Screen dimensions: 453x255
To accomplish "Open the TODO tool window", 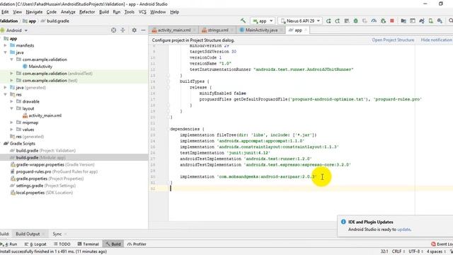I will (62, 244).
